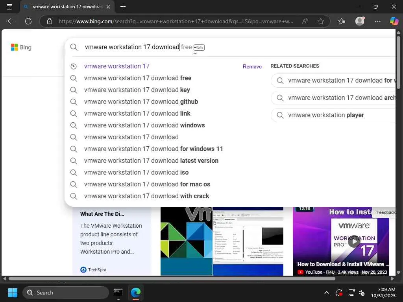Open related search download arch
The height and width of the screenshot is (302, 403).
tap(333, 98)
